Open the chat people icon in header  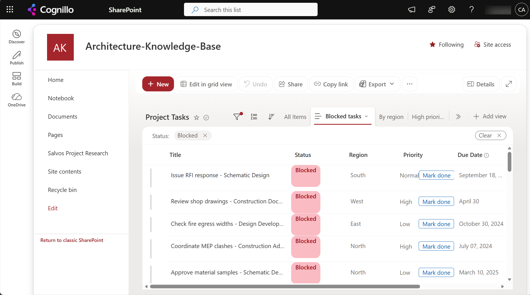click(432, 10)
